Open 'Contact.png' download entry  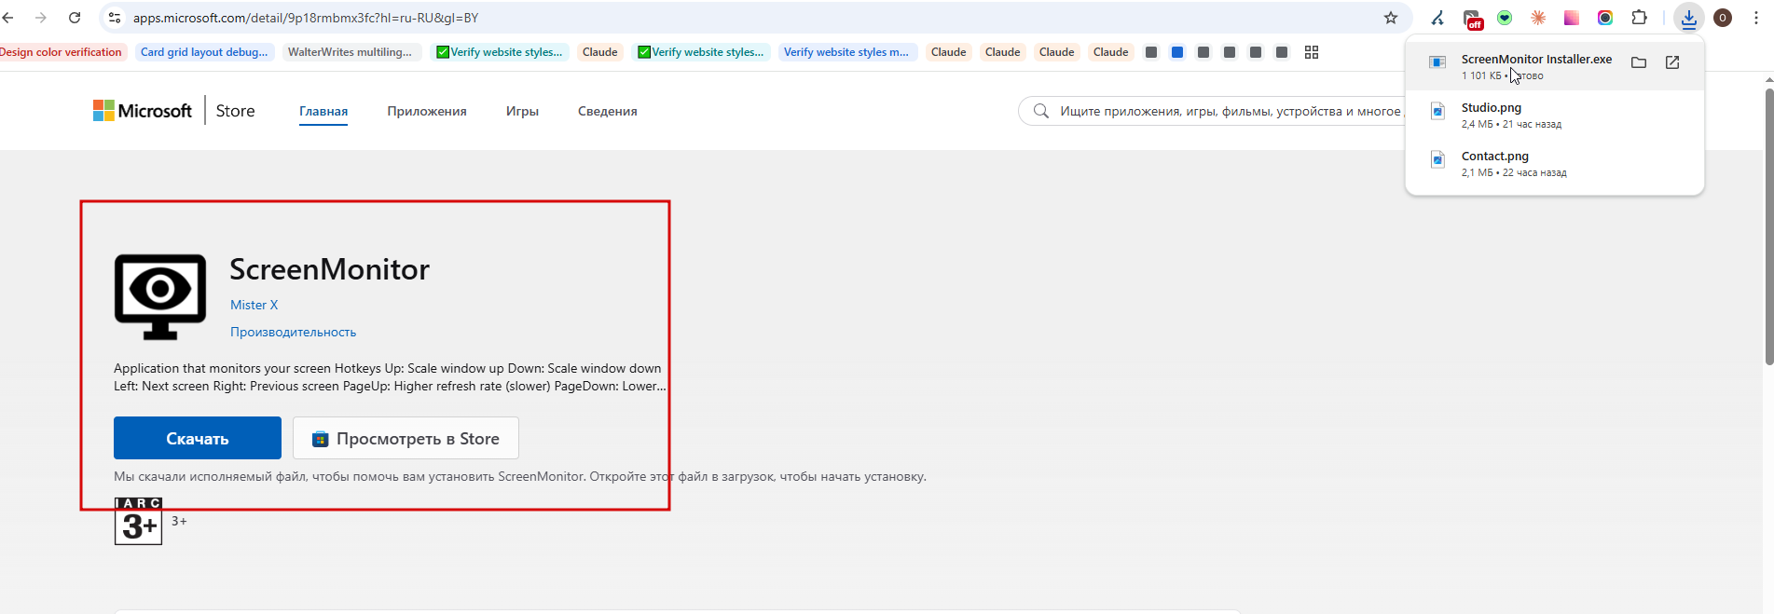click(x=1555, y=163)
